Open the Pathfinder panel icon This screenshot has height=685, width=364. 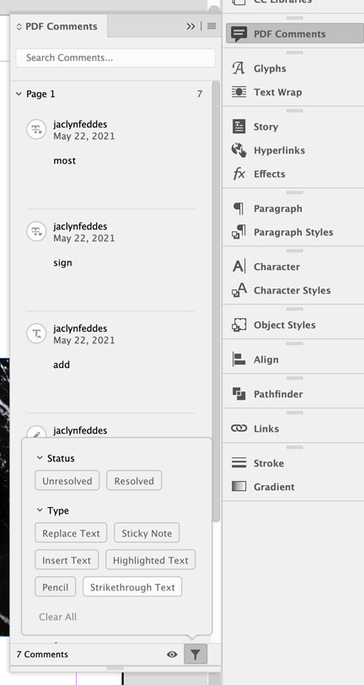[238, 394]
